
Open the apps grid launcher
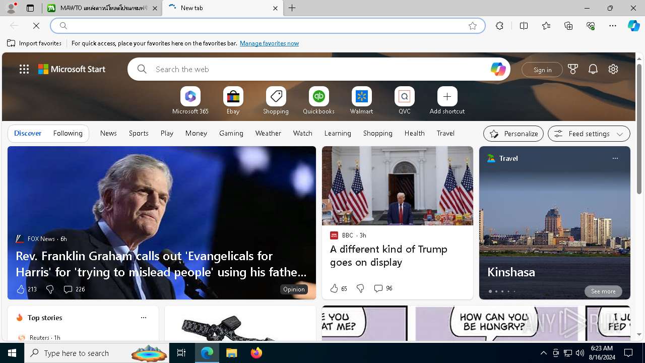click(24, 69)
